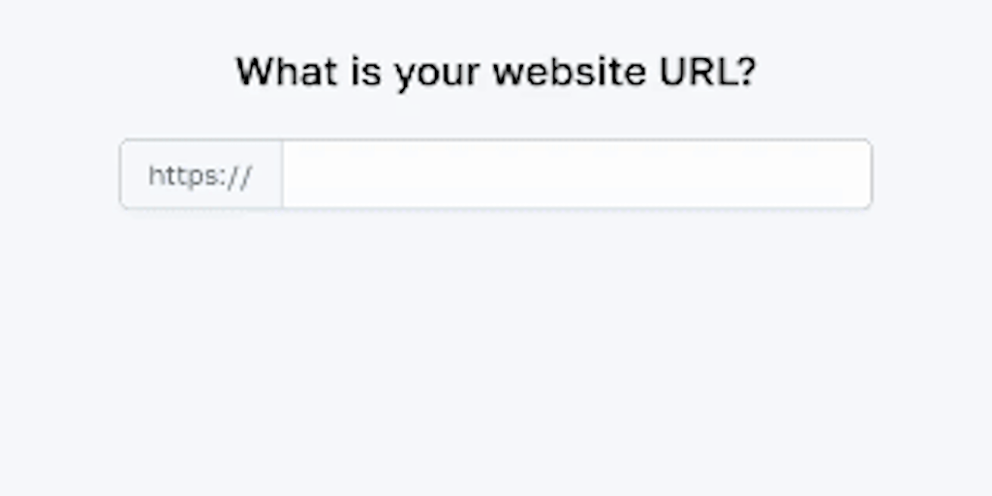Activate the URL entry field below the heading
The image size is (992, 496).
576,174
